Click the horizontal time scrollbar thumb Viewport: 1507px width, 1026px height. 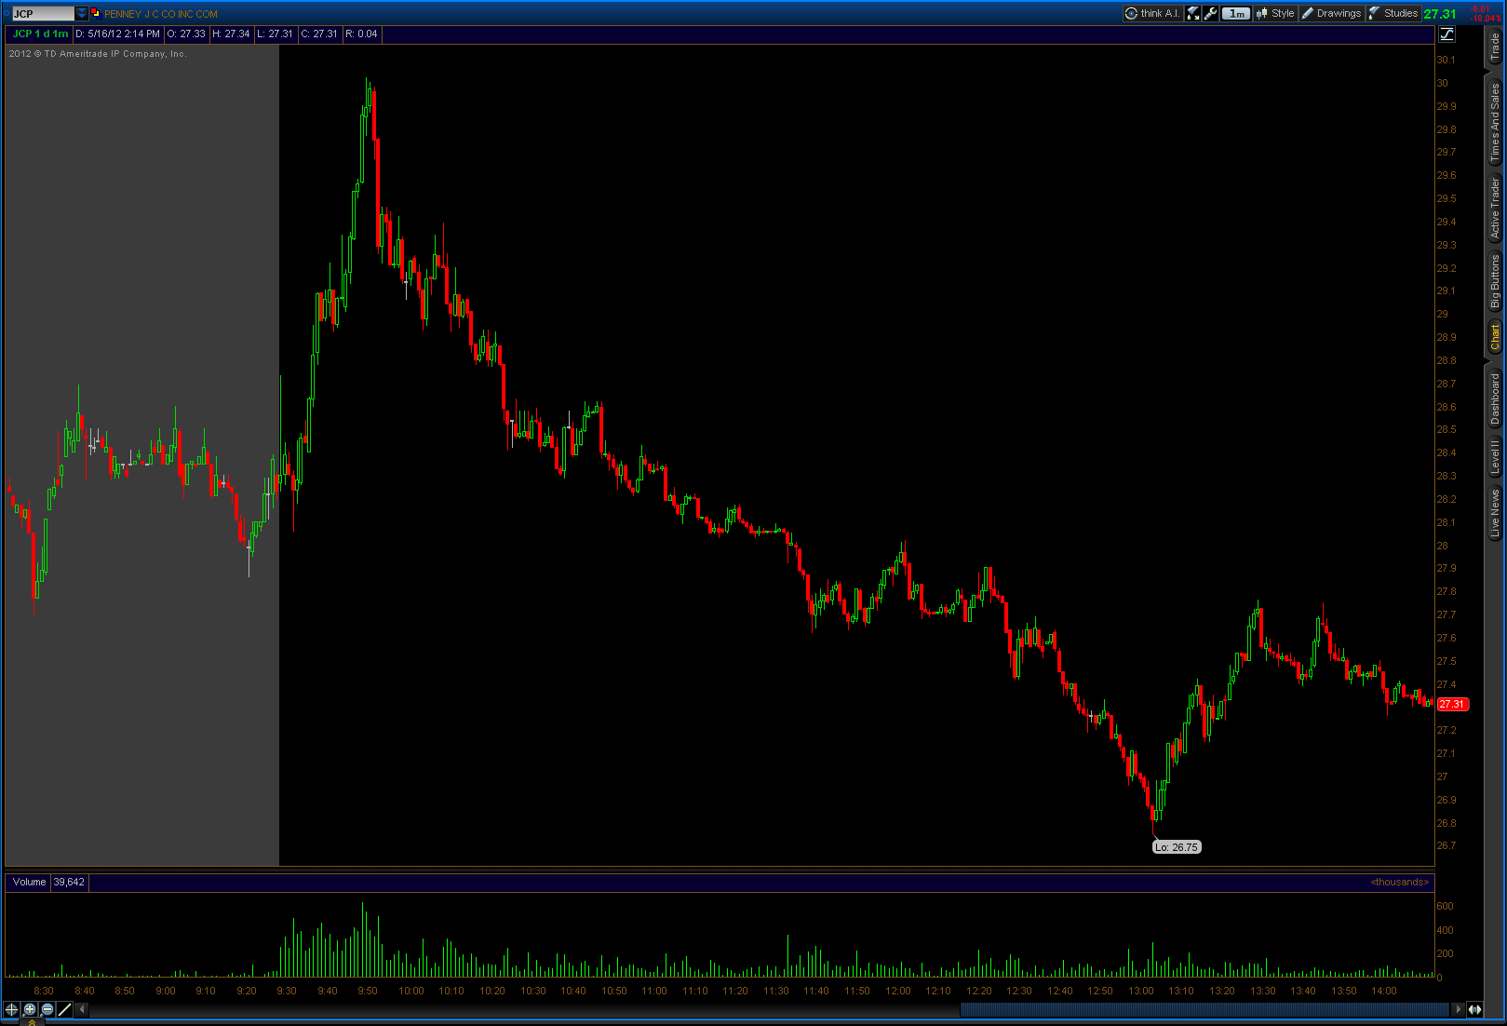click(1205, 1009)
